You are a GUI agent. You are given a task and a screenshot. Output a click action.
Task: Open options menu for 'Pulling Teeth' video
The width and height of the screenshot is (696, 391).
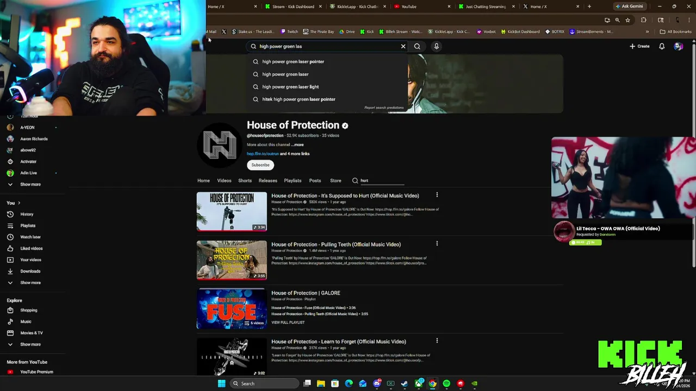tap(437, 243)
